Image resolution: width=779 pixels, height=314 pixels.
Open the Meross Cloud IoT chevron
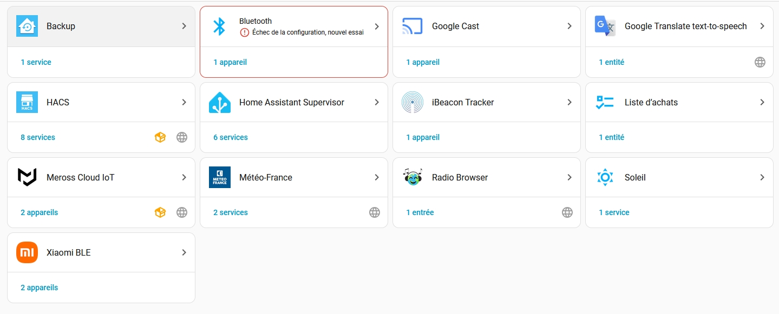pyautogui.click(x=184, y=177)
